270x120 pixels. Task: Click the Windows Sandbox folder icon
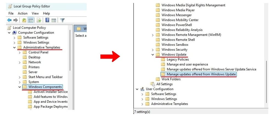tap(158, 45)
